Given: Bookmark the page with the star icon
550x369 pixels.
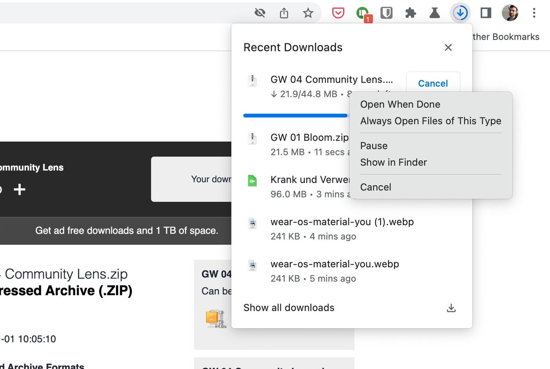Looking at the screenshot, I should (308, 13).
